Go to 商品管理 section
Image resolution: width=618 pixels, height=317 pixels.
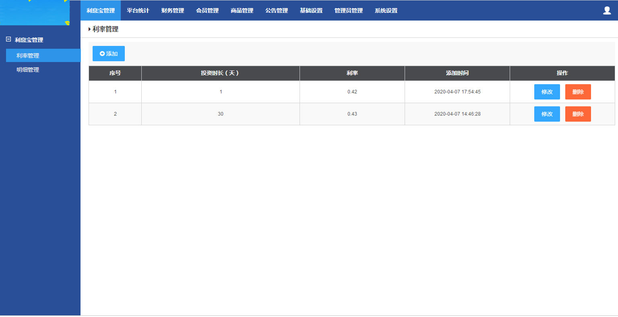pyautogui.click(x=242, y=10)
